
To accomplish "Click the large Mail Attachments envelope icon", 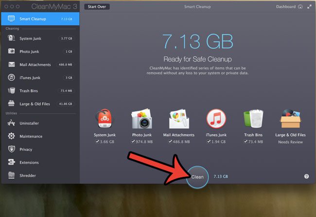I will [x=179, y=119].
